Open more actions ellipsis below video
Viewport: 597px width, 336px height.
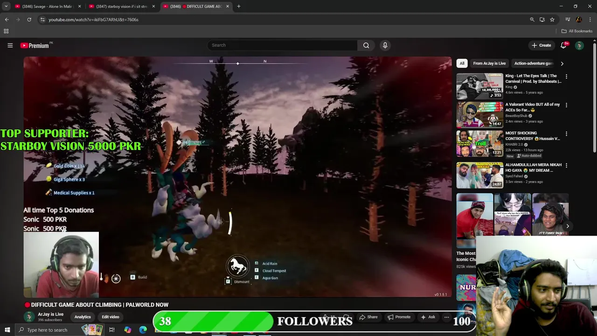click(x=446, y=317)
